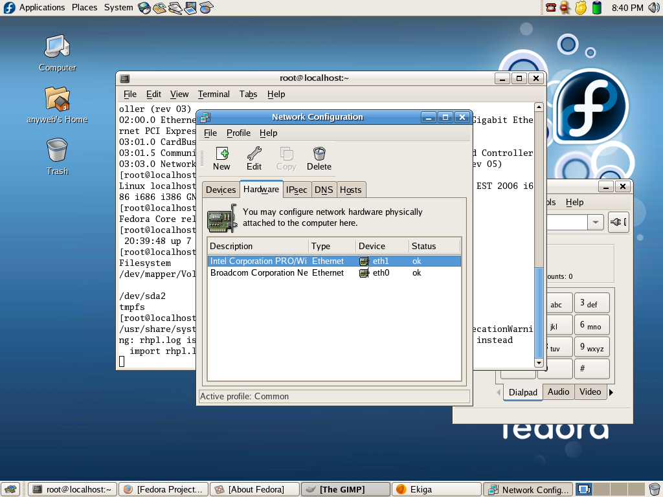Open the System panel menu

118,8
